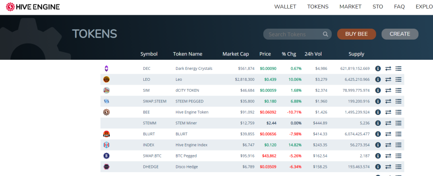This screenshot has height=176, width=433.
Task: Sort by 24h Vol column header
Action: [313, 54]
